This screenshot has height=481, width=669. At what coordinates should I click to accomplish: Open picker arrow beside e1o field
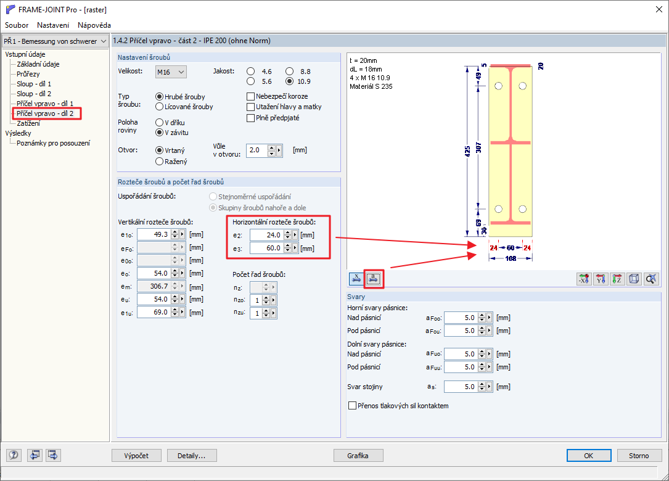click(x=182, y=234)
